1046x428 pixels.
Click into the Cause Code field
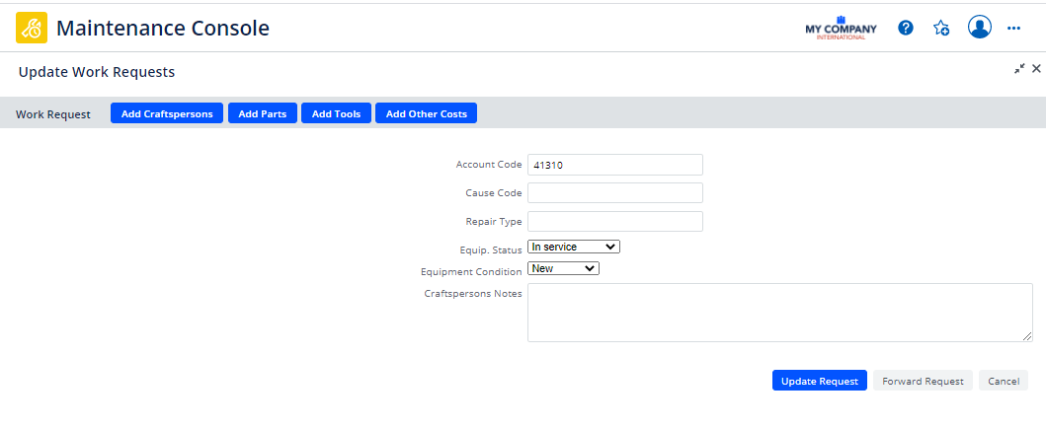(x=615, y=193)
